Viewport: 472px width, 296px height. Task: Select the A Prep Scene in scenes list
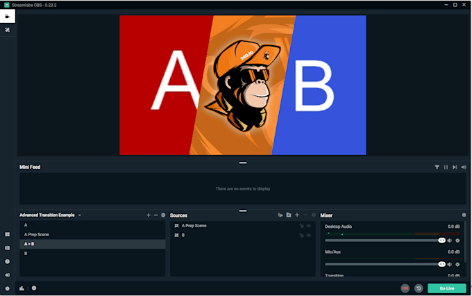[x=92, y=235]
